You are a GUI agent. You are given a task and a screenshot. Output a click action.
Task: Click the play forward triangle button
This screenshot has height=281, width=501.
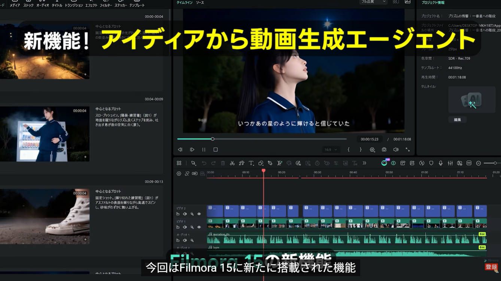(192, 150)
